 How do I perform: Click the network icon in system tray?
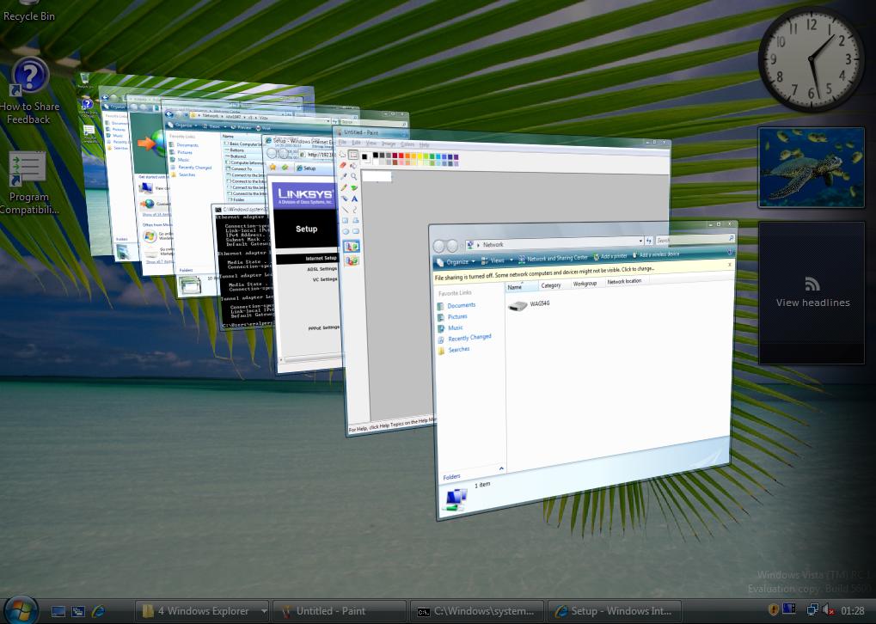pos(812,610)
